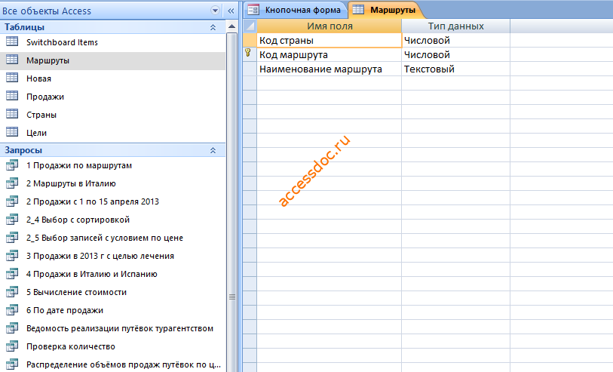Open data type for Код страны (Числовой)
The image size is (613, 372).
point(456,40)
